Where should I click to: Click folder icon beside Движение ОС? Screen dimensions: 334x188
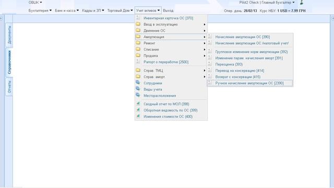click(x=138, y=30)
